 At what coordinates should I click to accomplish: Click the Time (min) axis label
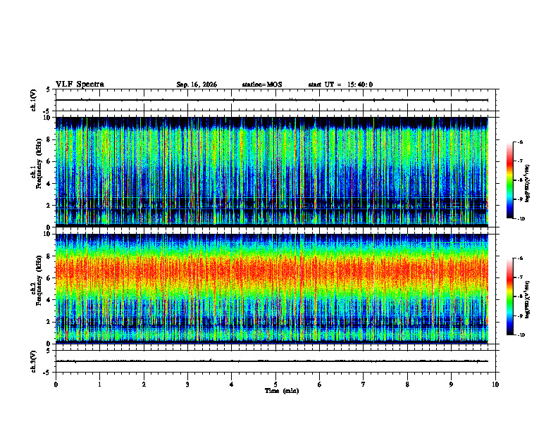point(282,391)
